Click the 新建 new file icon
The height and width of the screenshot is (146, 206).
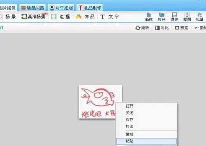tap(149, 15)
